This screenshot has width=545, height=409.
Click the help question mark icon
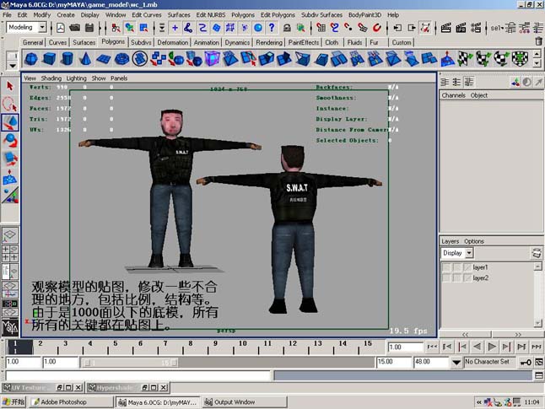pyautogui.click(x=272, y=28)
